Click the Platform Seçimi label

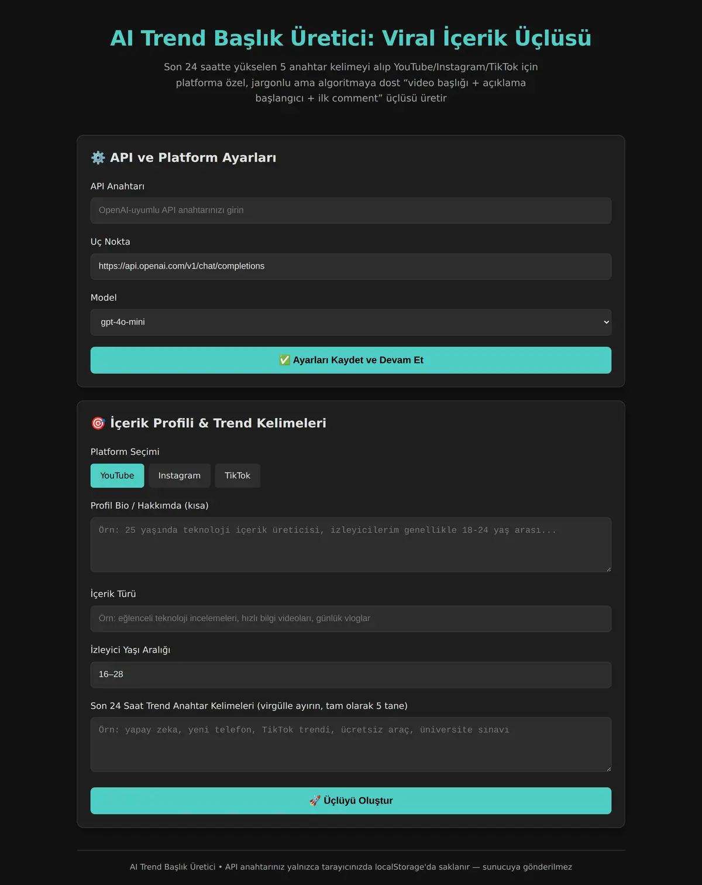pyautogui.click(x=125, y=452)
